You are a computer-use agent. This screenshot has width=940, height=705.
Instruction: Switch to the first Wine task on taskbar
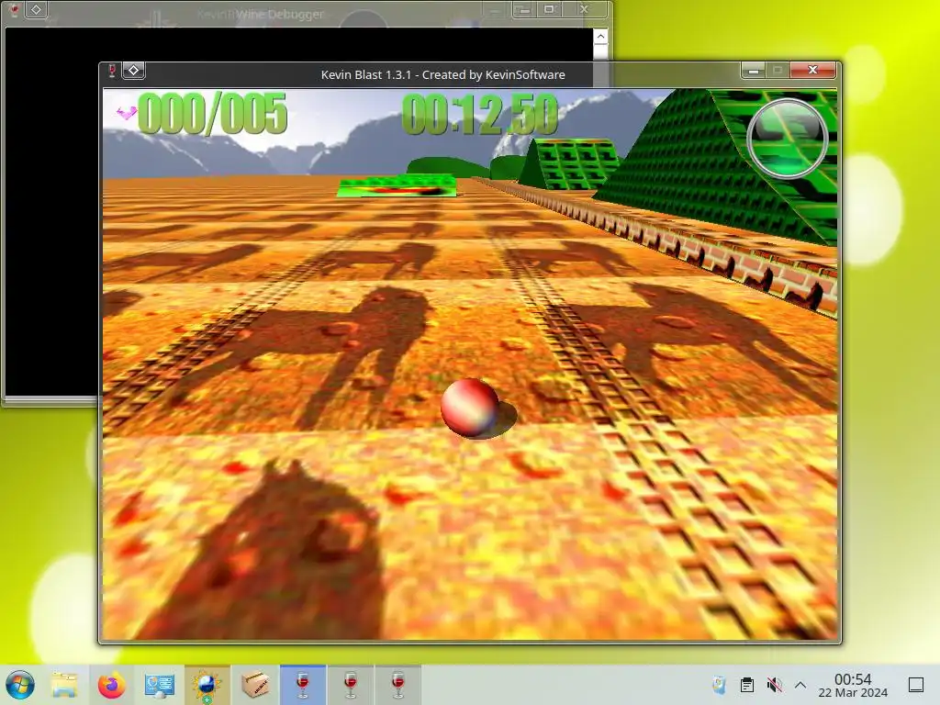pos(303,685)
